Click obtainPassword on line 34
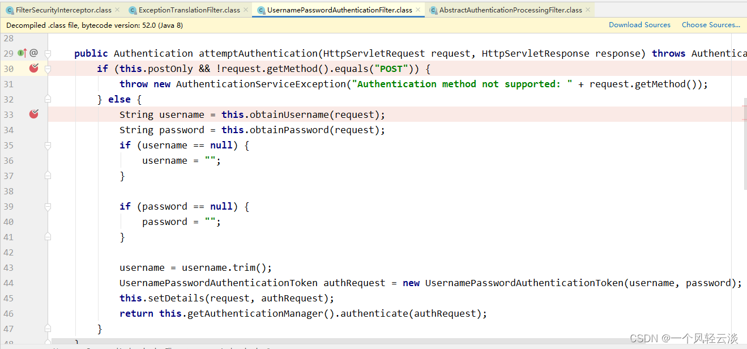This screenshot has height=349, width=747. point(289,130)
